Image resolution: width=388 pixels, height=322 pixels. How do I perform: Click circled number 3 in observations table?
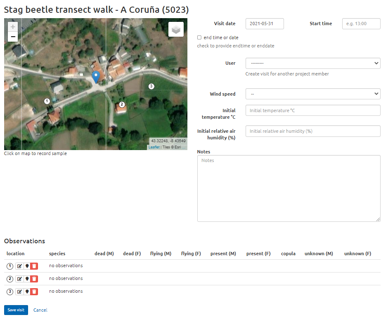click(x=10, y=292)
